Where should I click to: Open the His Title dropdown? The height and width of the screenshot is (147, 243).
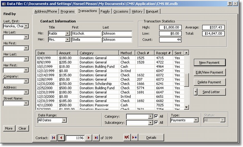[x=68, y=33]
